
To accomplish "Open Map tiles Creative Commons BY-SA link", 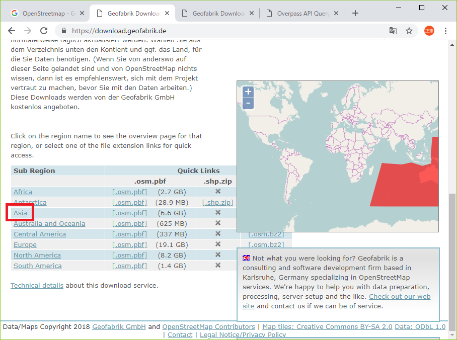I will [x=327, y=326].
